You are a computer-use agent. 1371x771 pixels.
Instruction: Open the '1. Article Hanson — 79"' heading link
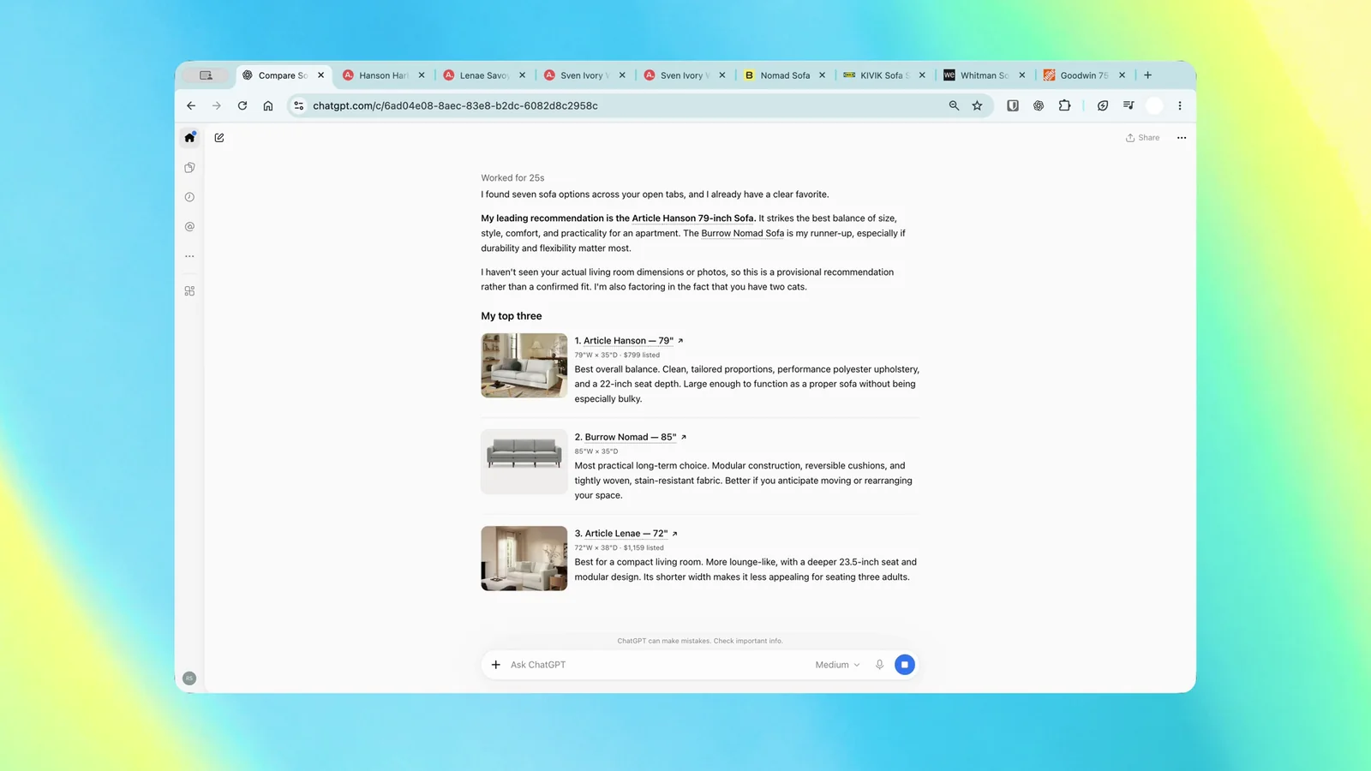pyautogui.click(x=629, y=341)
